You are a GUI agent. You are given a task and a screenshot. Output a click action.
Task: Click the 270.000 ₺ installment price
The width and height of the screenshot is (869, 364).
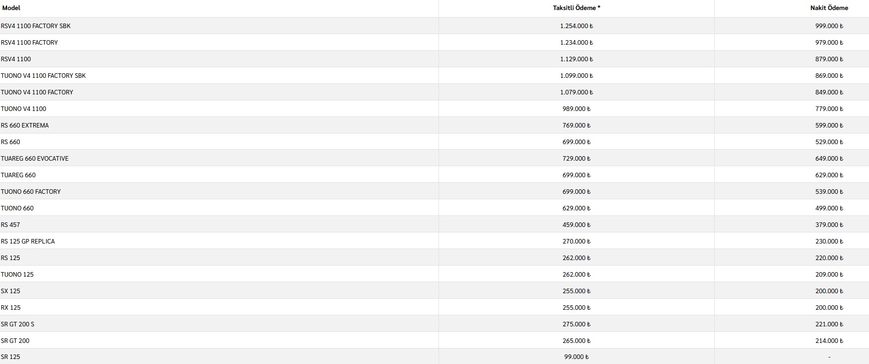(577, 241)
